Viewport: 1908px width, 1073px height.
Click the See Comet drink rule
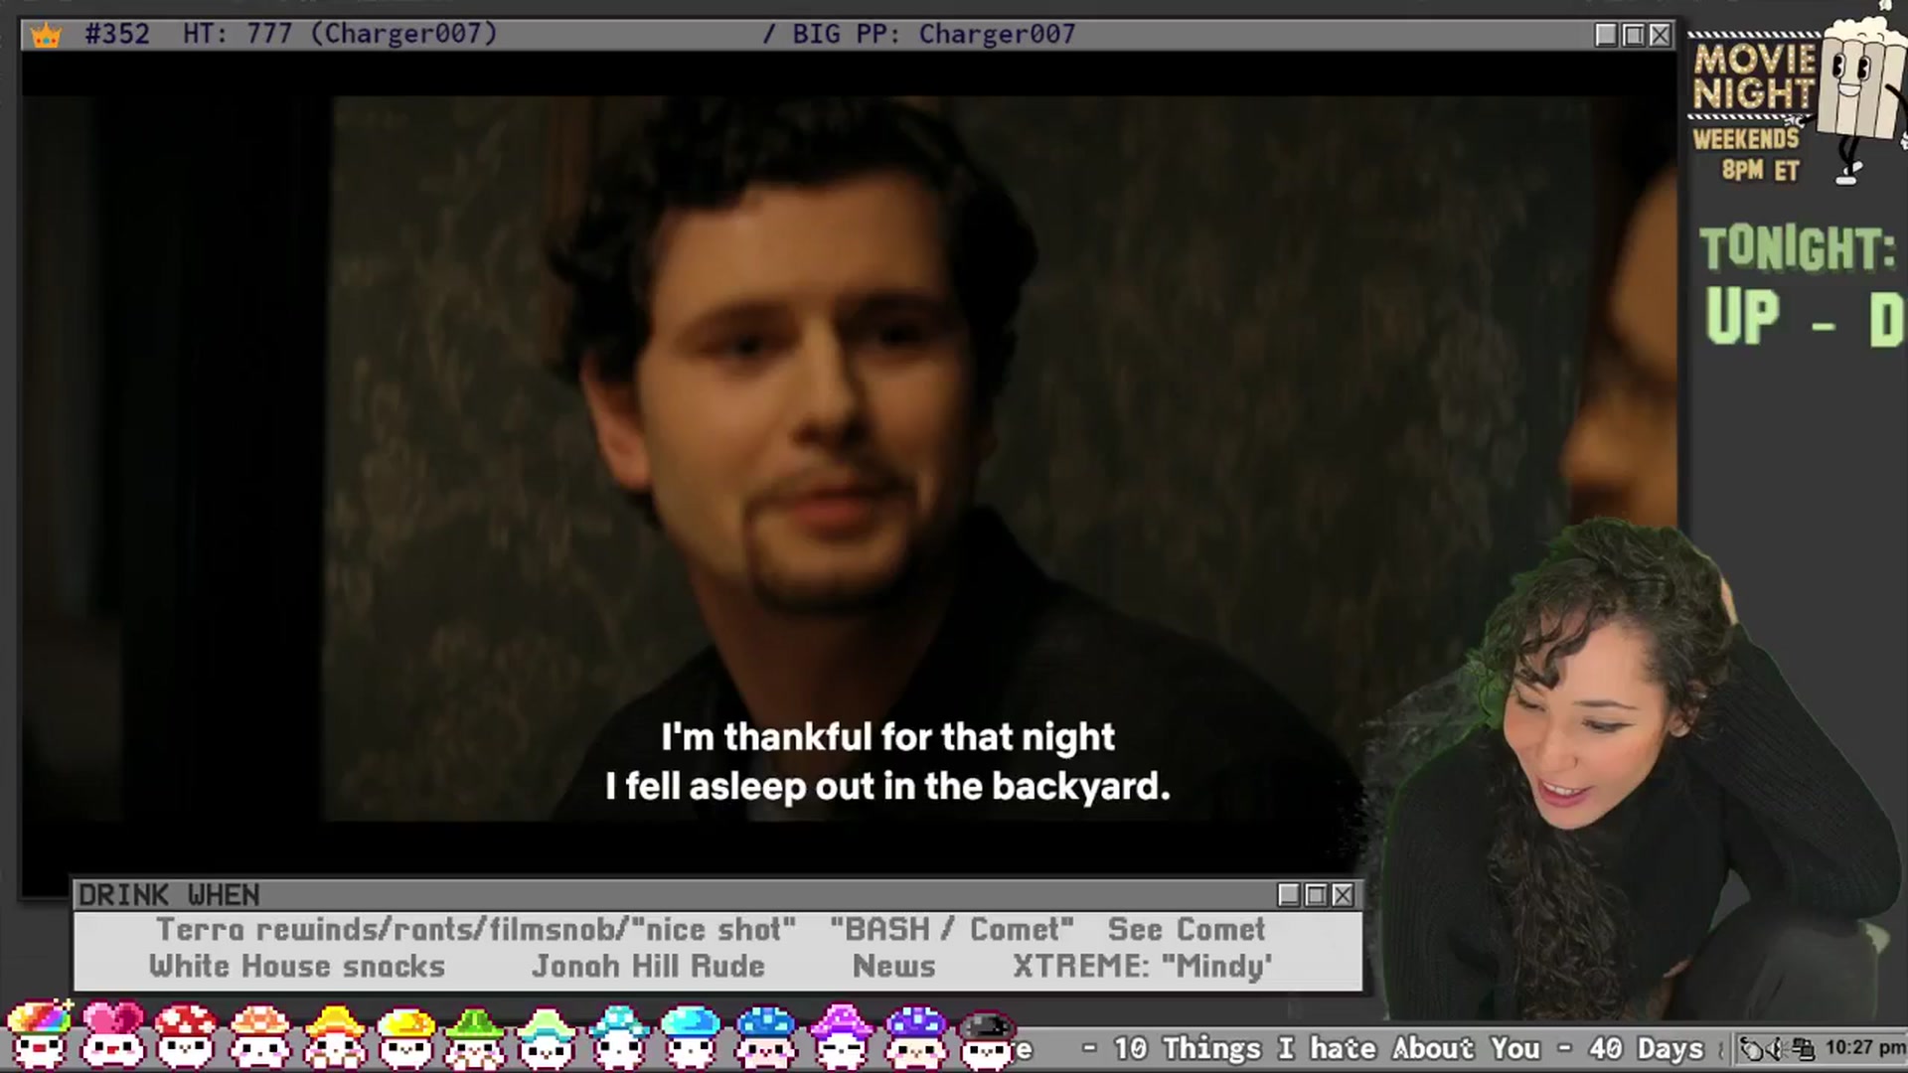coord(1187,930)
